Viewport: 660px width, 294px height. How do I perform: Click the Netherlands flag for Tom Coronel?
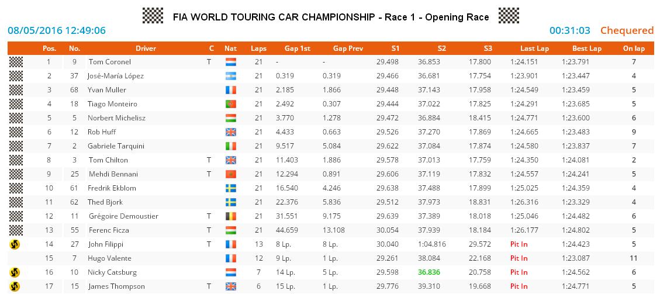(x=230, y=62)
